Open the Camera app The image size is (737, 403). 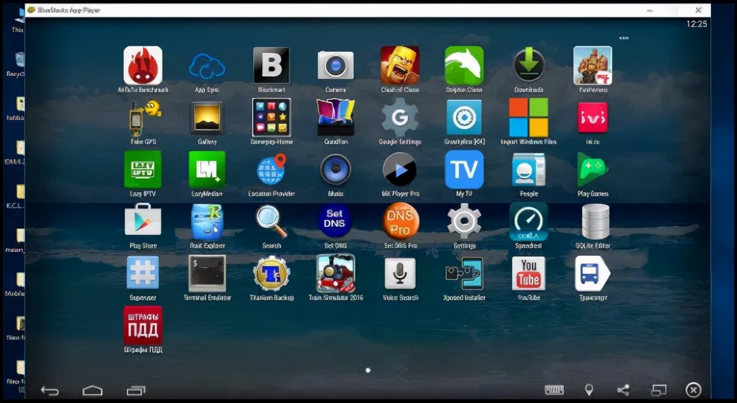coord(335,65)
